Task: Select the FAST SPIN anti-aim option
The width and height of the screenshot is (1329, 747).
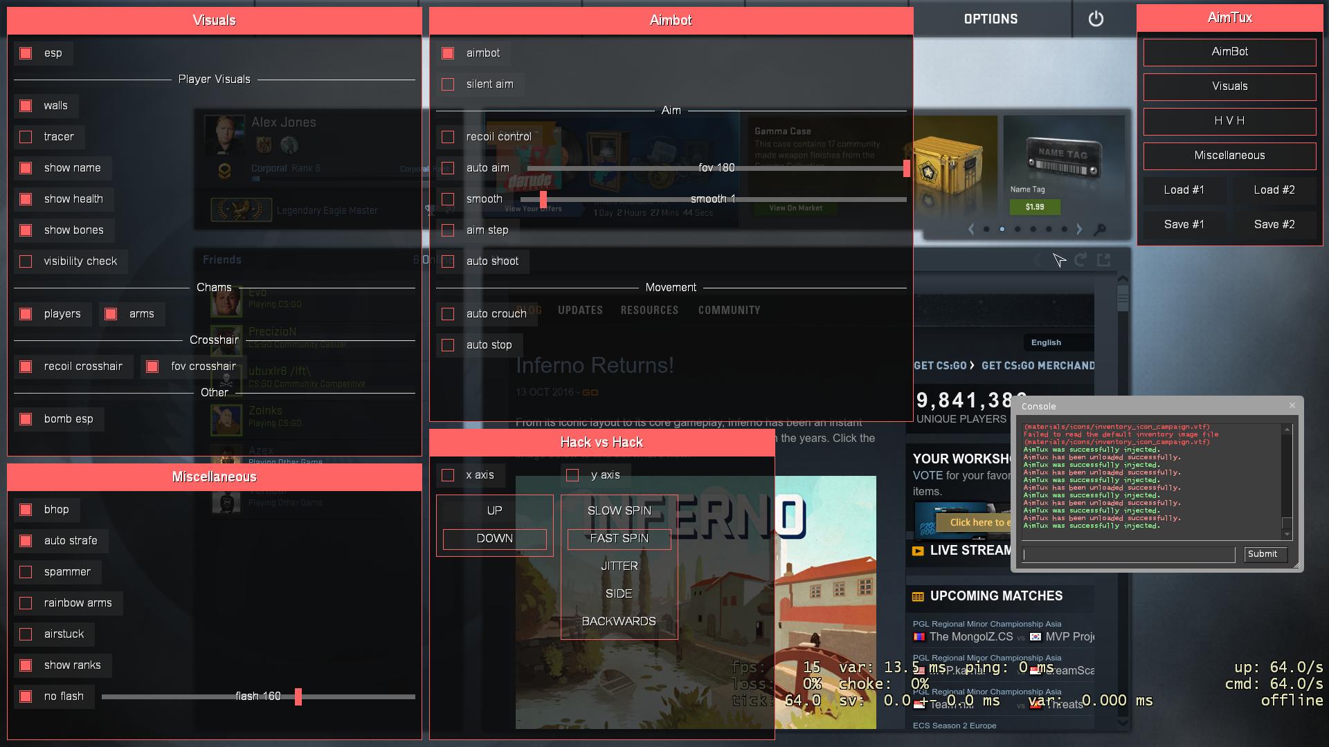Action: point(619,538)
